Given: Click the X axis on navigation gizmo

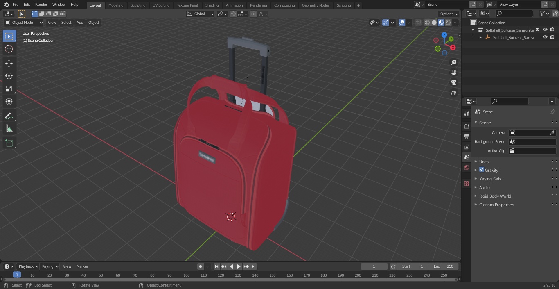Looking at the screenshot, I should coord(453,48).
